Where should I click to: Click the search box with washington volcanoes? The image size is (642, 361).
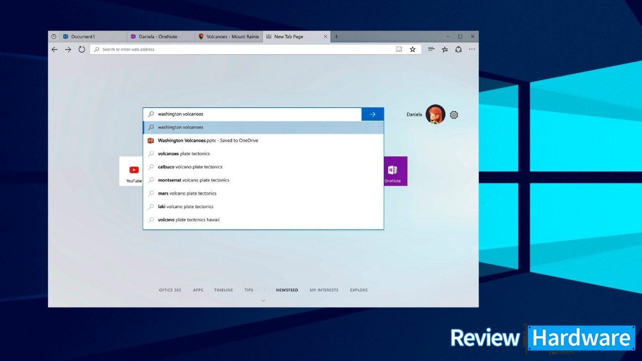point(252,114)
